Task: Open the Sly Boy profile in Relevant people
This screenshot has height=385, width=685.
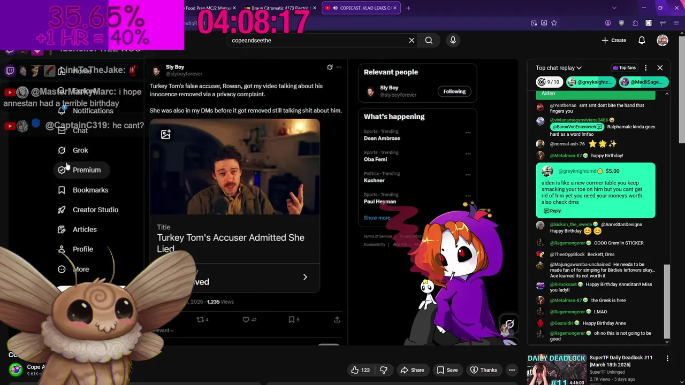Action: tap(389, 88)
